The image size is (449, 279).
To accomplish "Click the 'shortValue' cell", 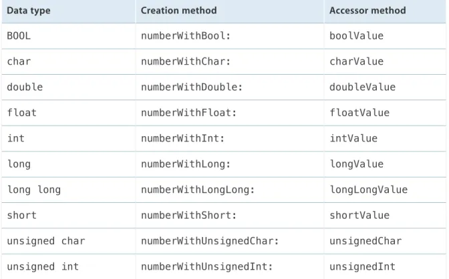I will click(x=385, y=216).
